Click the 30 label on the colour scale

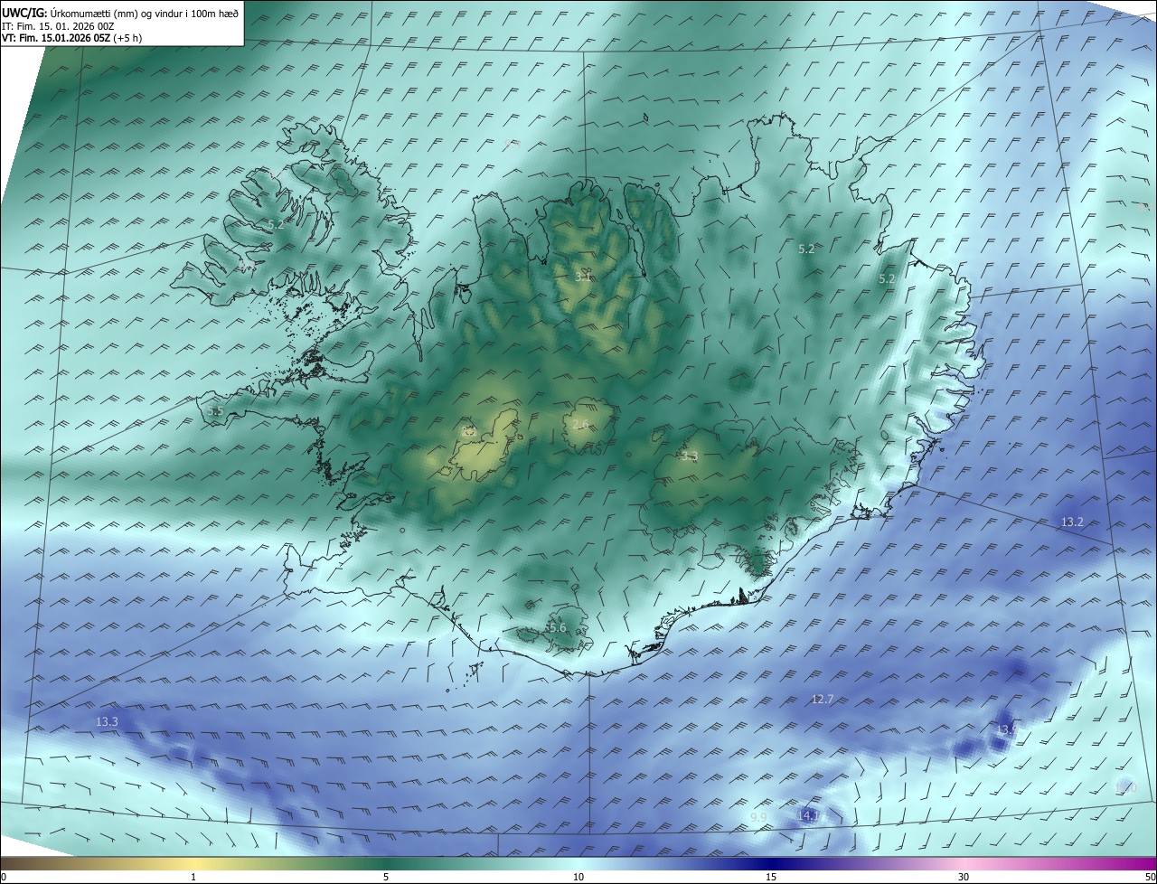964,877
